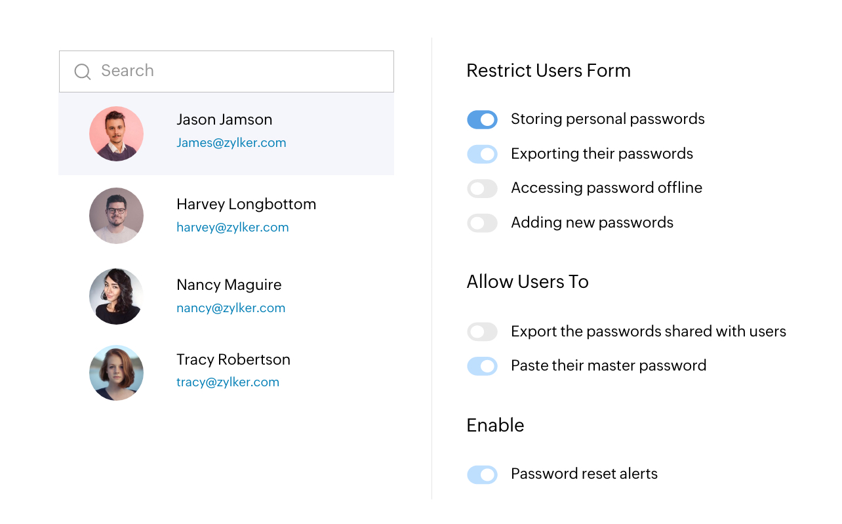The image size is (842, 524).
Task: Click Harvey Longbottom's profile avatar
Action: tap(116, 216)
